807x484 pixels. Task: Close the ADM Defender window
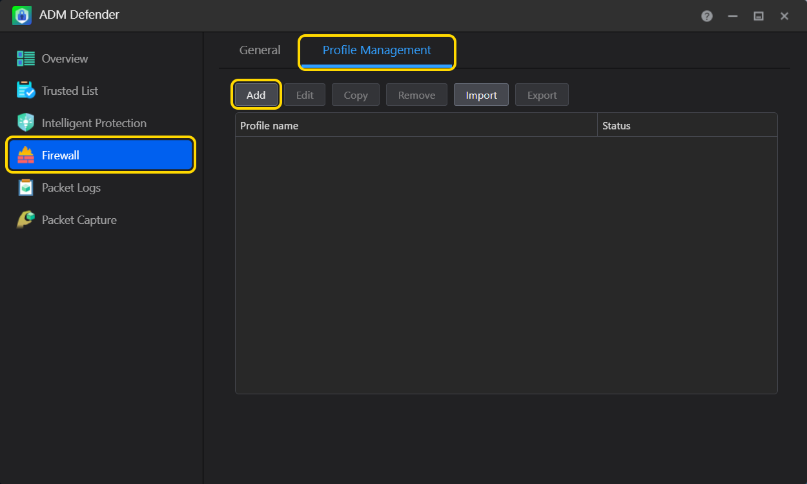pyautogui.click(x=784, y=16)
